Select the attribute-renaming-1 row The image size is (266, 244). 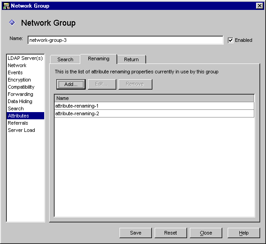[154, 106]
